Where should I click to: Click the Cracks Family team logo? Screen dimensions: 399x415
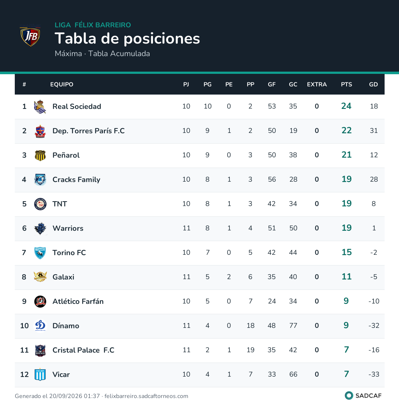point(40,180)
